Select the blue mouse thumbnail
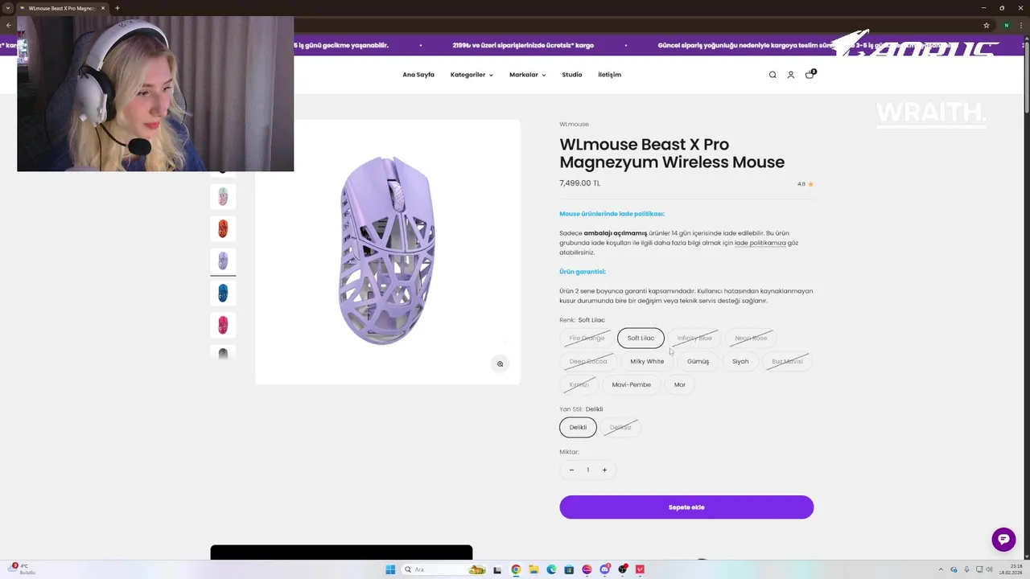 point(223,293)
